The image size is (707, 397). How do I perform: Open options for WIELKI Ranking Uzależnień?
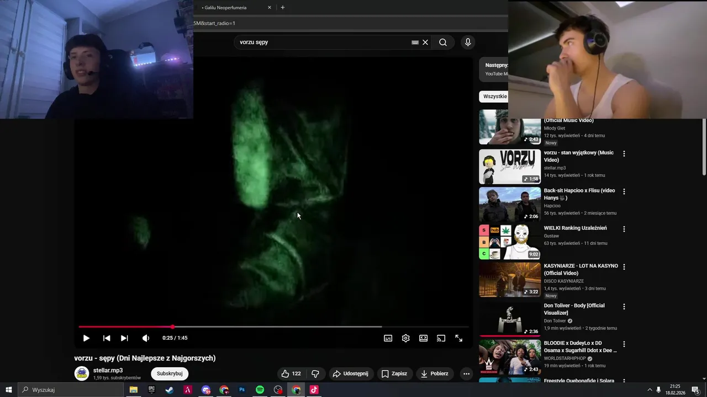pyautogui.click(x=624, y=229)
